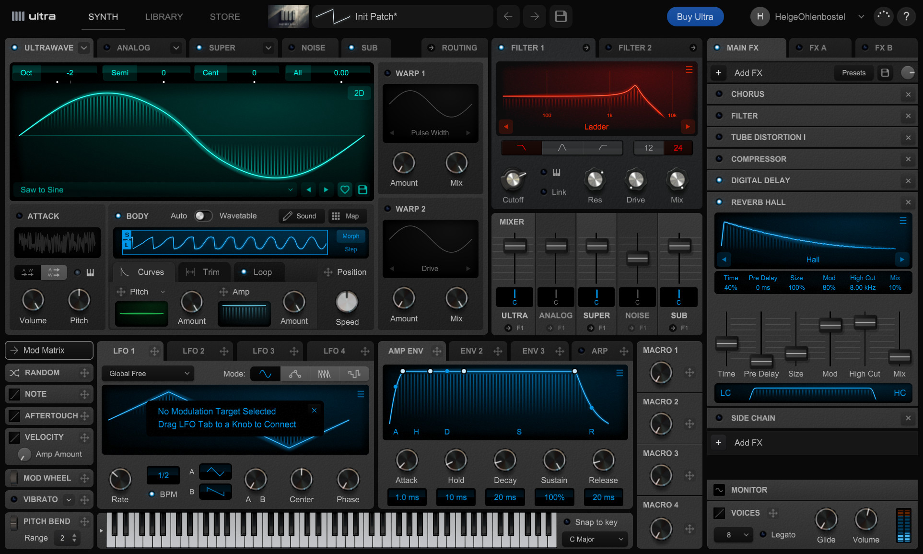Screen dimensions: 923x554
Task: Toggle the DIGITAL DELAY power button
Action: tap(719, 180)
